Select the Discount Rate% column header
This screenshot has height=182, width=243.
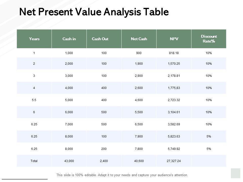click(209, 39)
